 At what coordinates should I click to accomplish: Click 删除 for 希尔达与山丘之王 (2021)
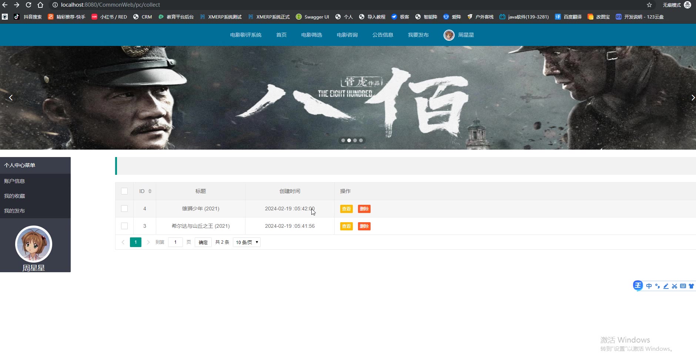click(x=364, y=226)
